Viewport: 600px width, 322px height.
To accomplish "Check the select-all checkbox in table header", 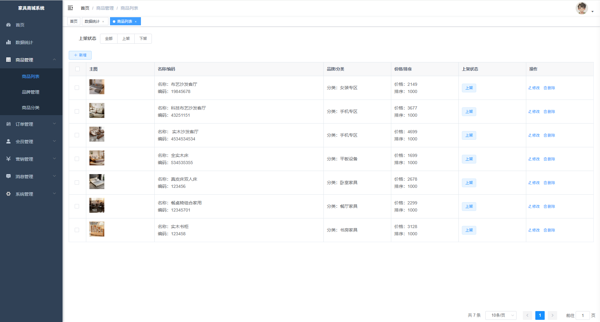I will 77,69.
